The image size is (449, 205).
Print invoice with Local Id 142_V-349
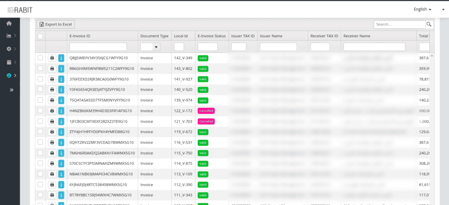tap(52, 58)
